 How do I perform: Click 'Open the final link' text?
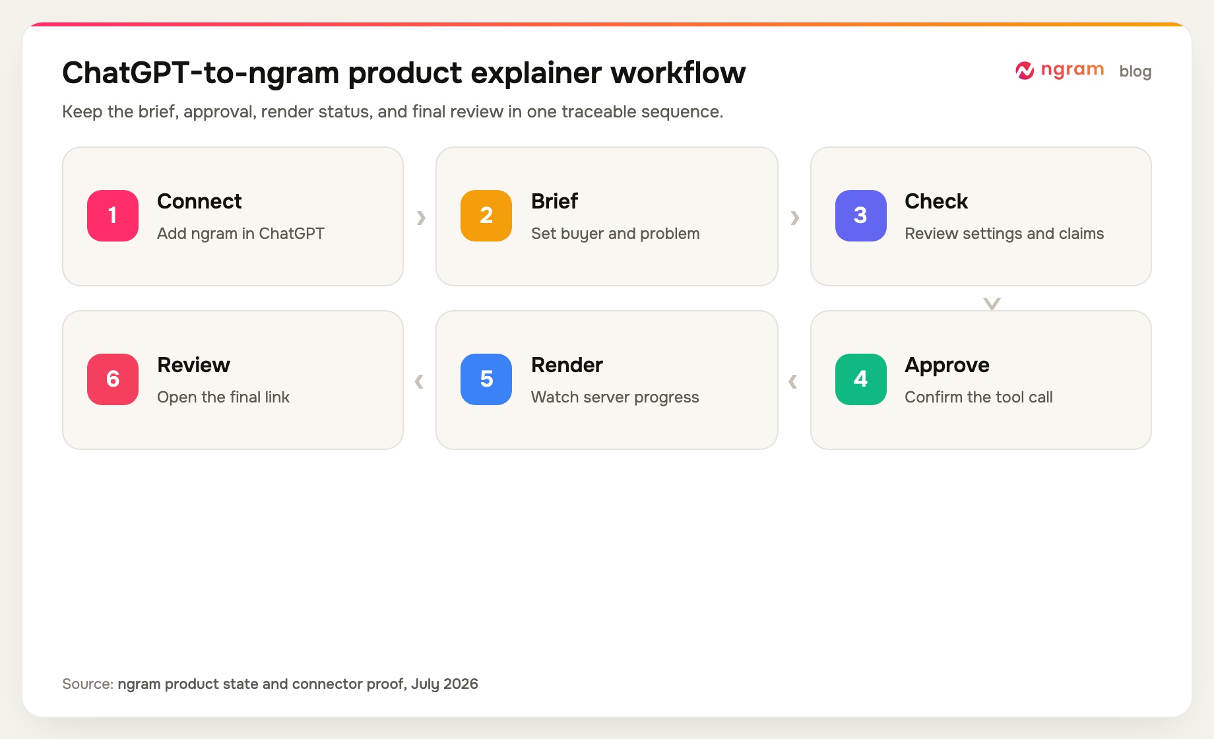tap(223, 397)
